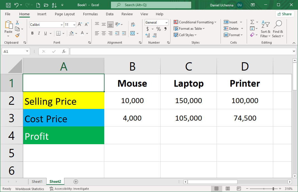
Task: Expand the Fill Color dropdown arrow
Action: pos(76,33)
